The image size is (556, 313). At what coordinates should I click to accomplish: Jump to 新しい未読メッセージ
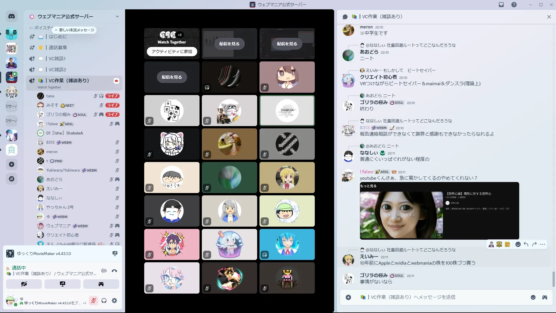tap(74, 30)
